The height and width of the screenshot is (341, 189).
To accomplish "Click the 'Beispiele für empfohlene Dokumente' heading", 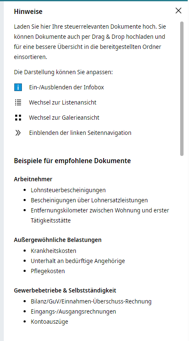I will pos(72,161).
